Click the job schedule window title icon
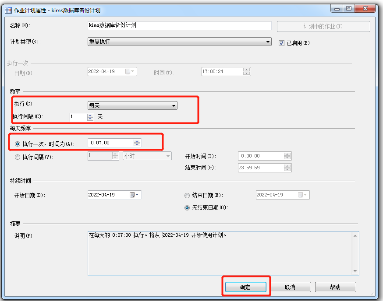 tap(8, 10)
